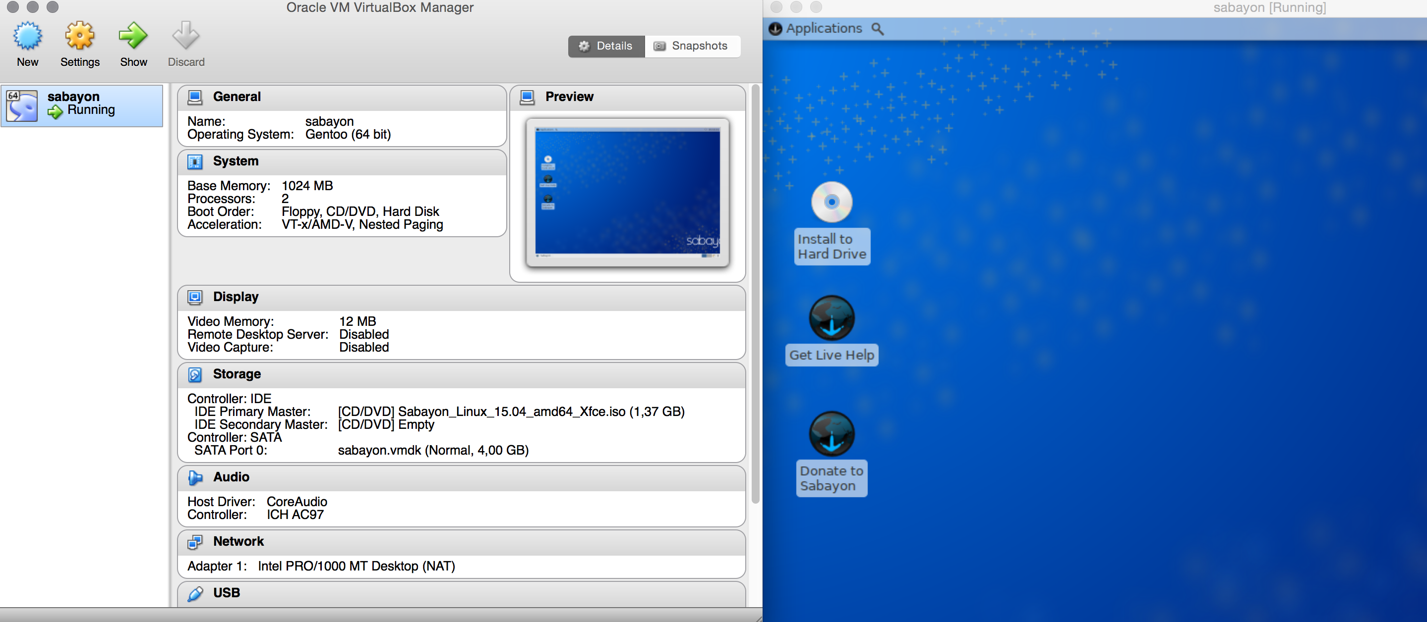Click the search magnifier in Sabayon panel
This screenshot has width=1427, height=622.
[x=877, y=29]
